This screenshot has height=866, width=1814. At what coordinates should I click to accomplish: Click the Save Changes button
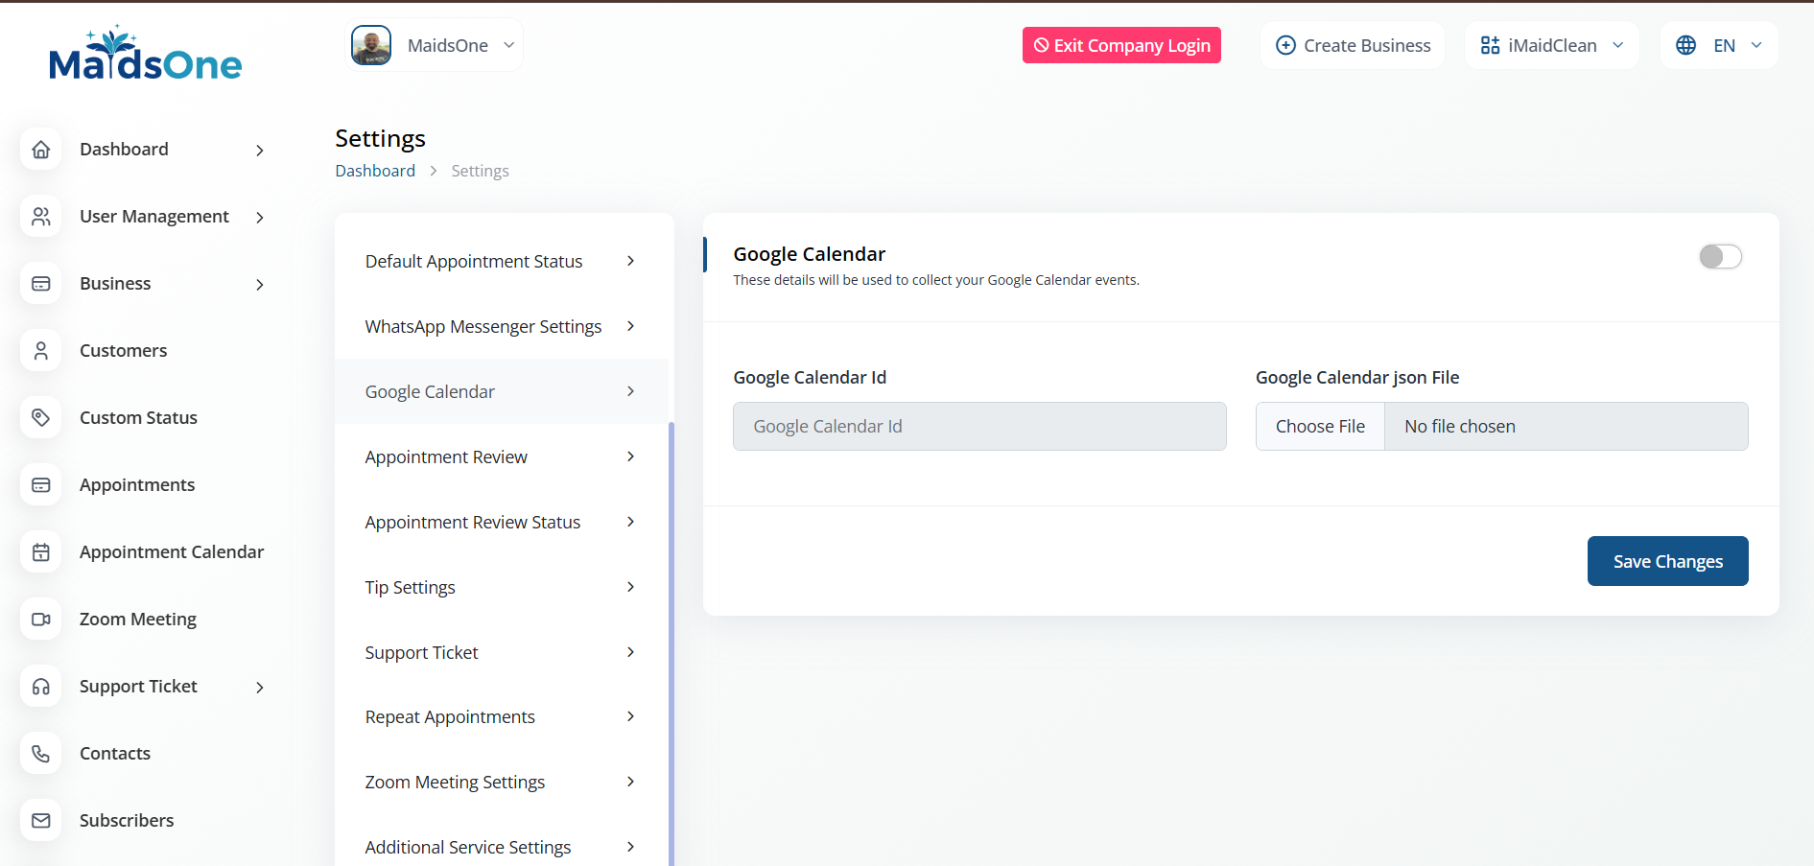point(1667,561)
